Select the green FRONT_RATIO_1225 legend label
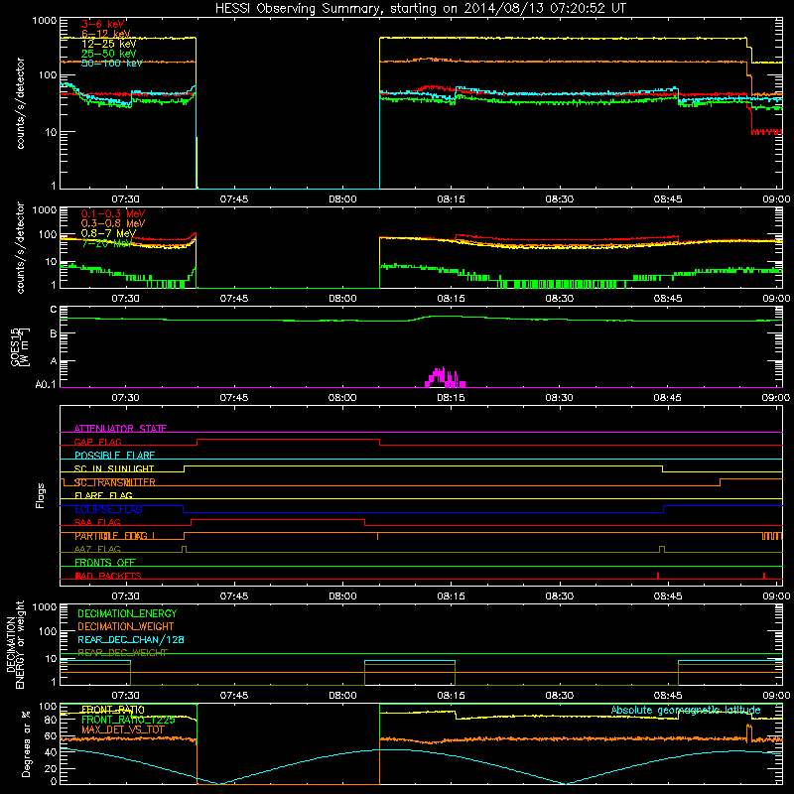This screenshot has height=794, width=794. (x=128, y=720)
